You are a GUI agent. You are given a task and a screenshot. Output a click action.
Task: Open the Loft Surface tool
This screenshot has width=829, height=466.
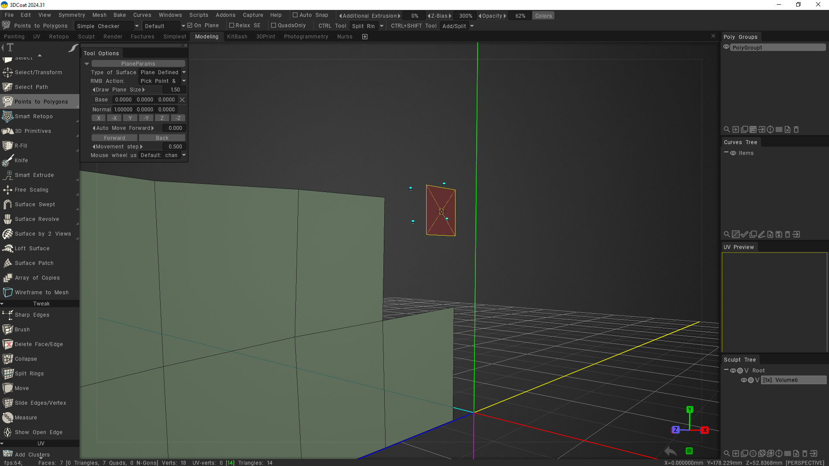(x=32, y=249)
